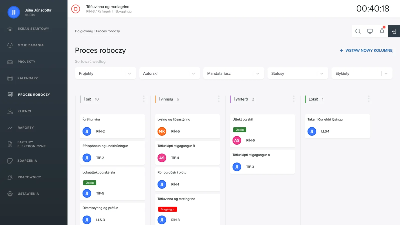400x225 pixels.
Task: Open card Efnispöntun og undirbúningur
Action: [112, 153]
